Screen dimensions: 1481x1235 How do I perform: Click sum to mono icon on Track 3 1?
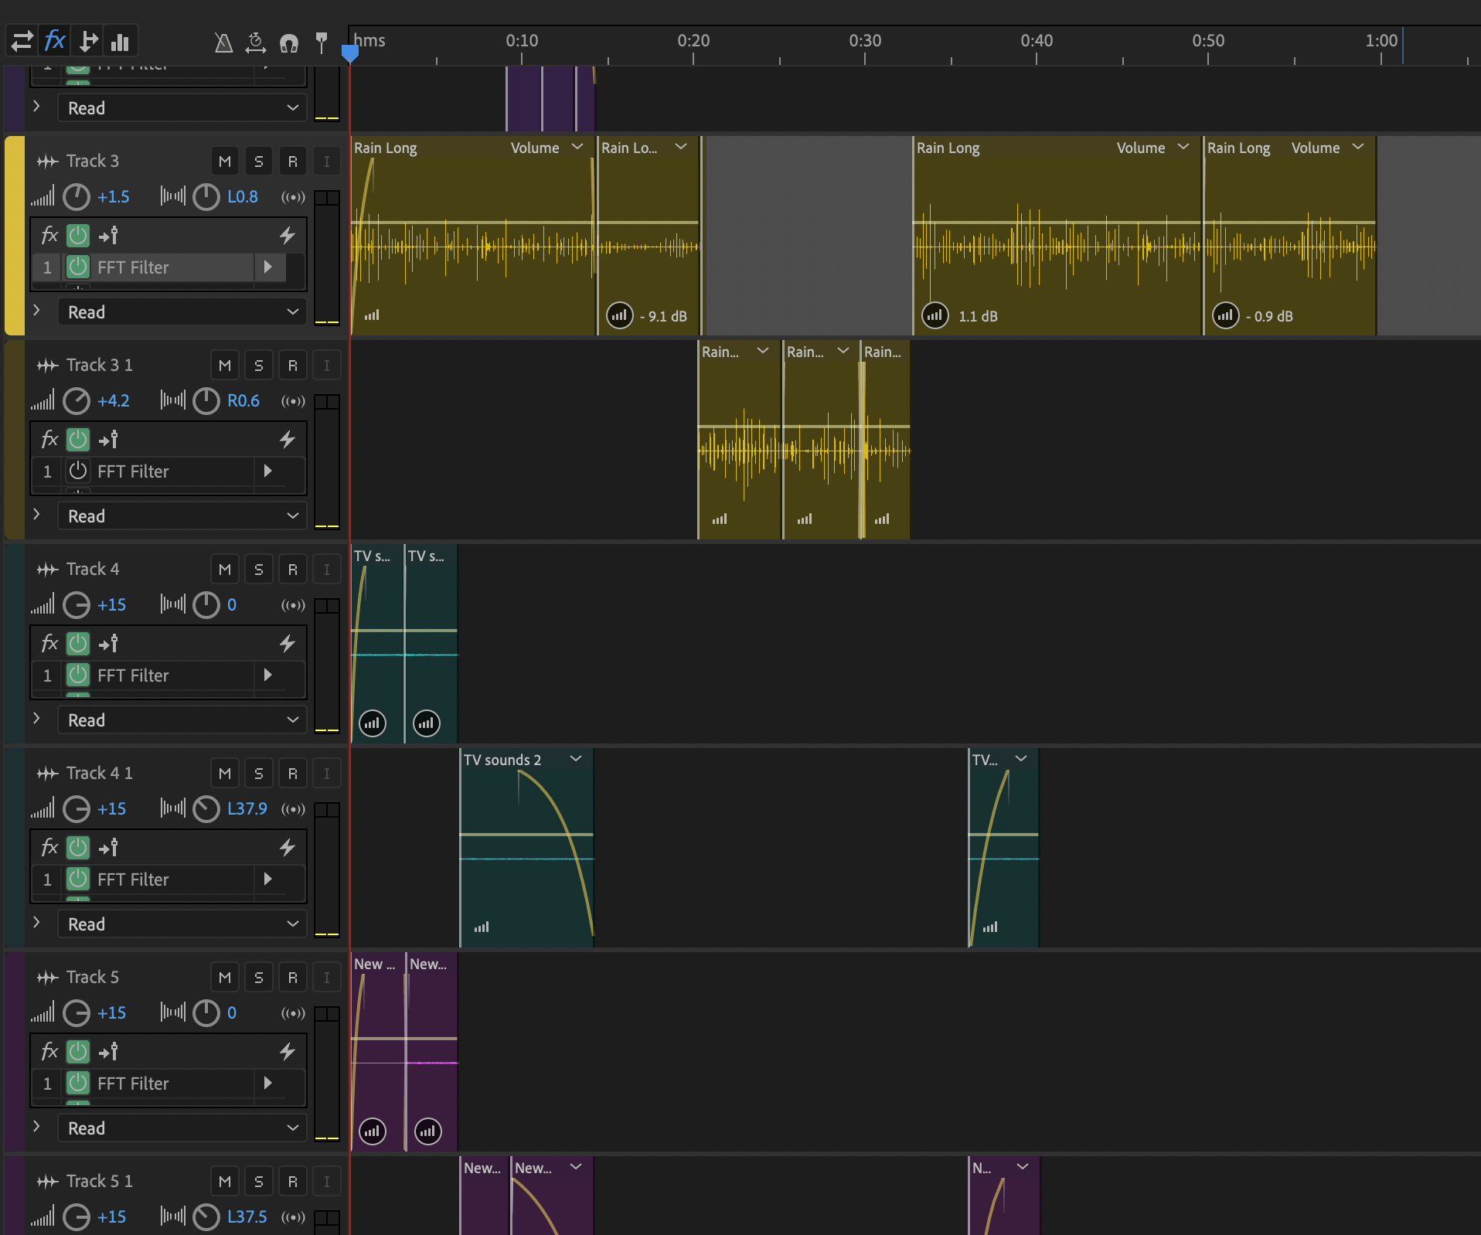tap(293, 401)
